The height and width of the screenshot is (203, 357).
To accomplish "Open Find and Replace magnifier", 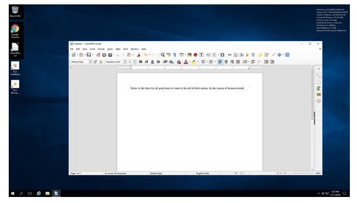I will (162, 55).
